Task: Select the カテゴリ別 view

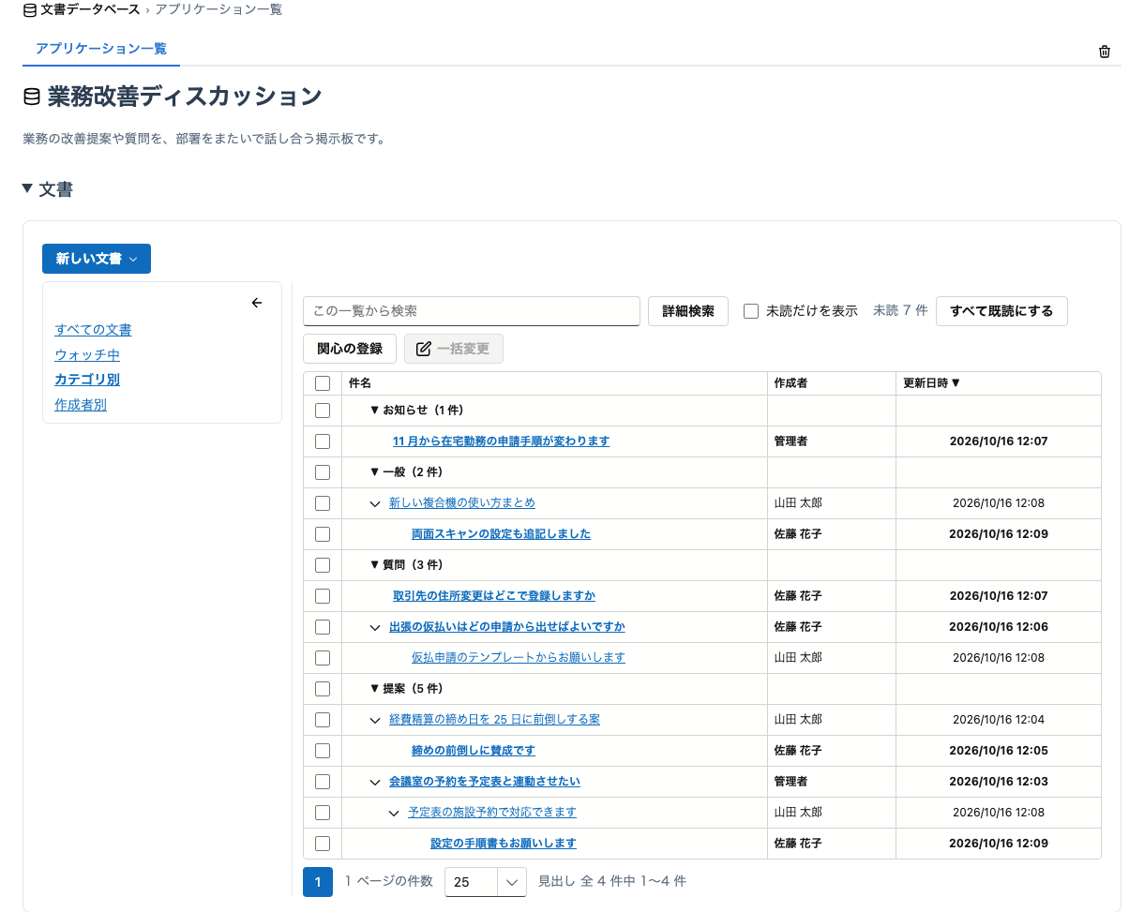Action: pyautogui.click(x=87, y=380)
